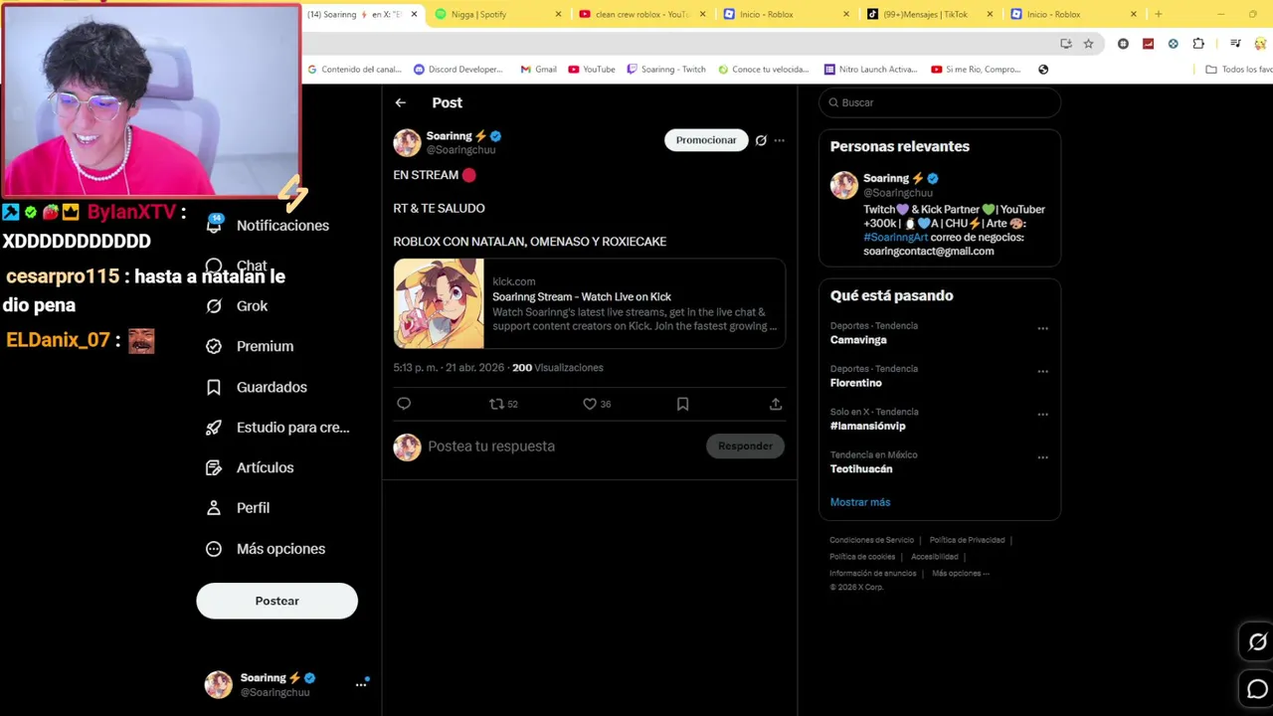Open account switcher three-dot menu
This screenshot has height=716, width=1273.
point(361,684)
